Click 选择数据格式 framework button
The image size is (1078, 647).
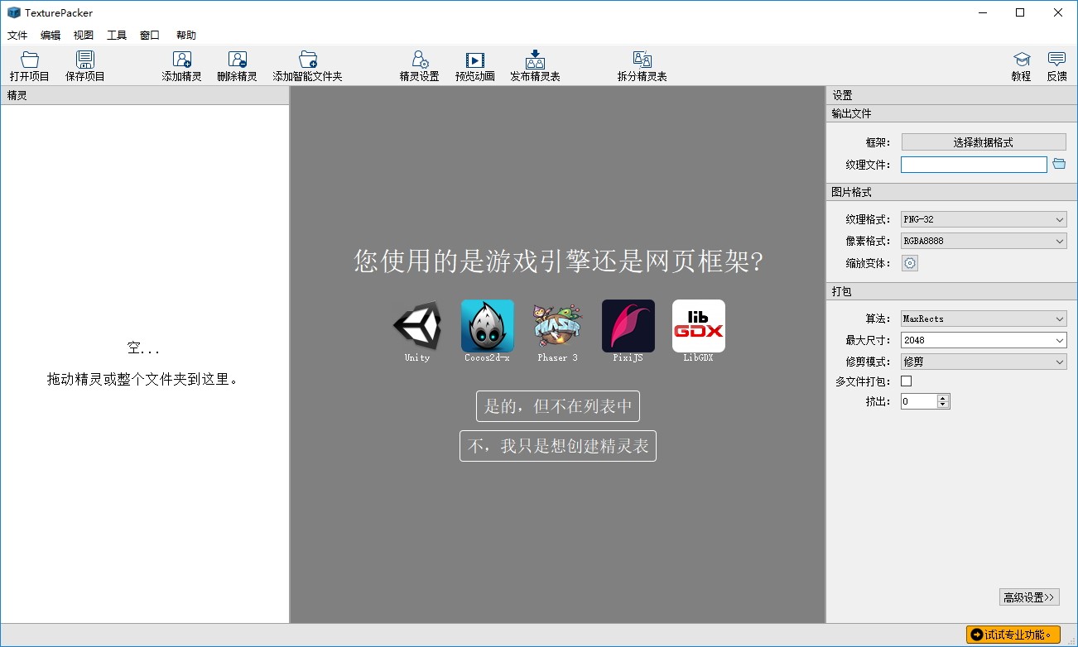coord(984,142)
